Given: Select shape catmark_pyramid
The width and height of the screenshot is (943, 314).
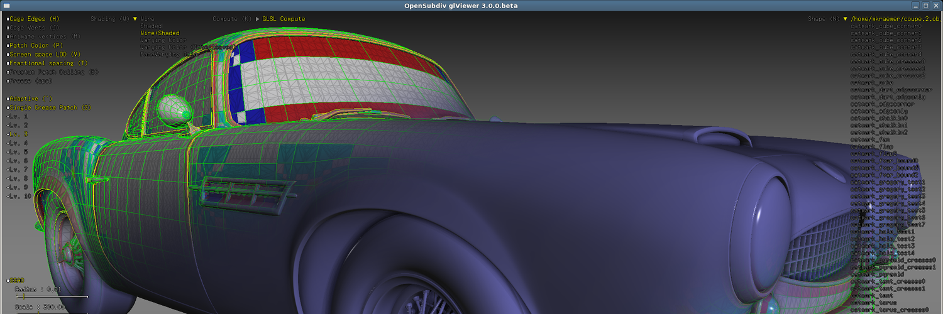Looking at the screenshot, I should (877, 274).
